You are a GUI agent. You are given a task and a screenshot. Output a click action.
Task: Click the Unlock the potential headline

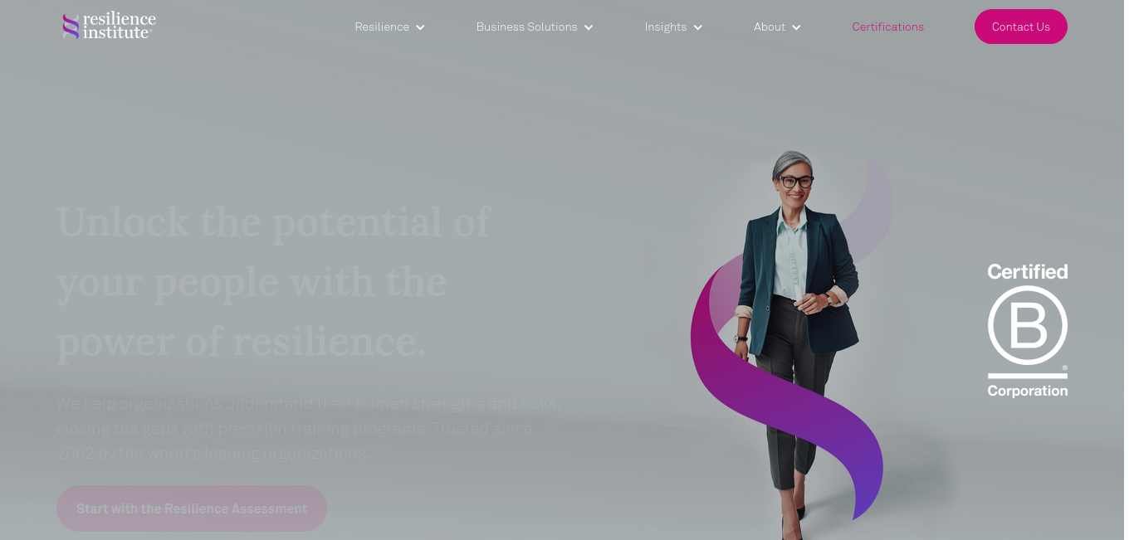[x=274, y=282]
